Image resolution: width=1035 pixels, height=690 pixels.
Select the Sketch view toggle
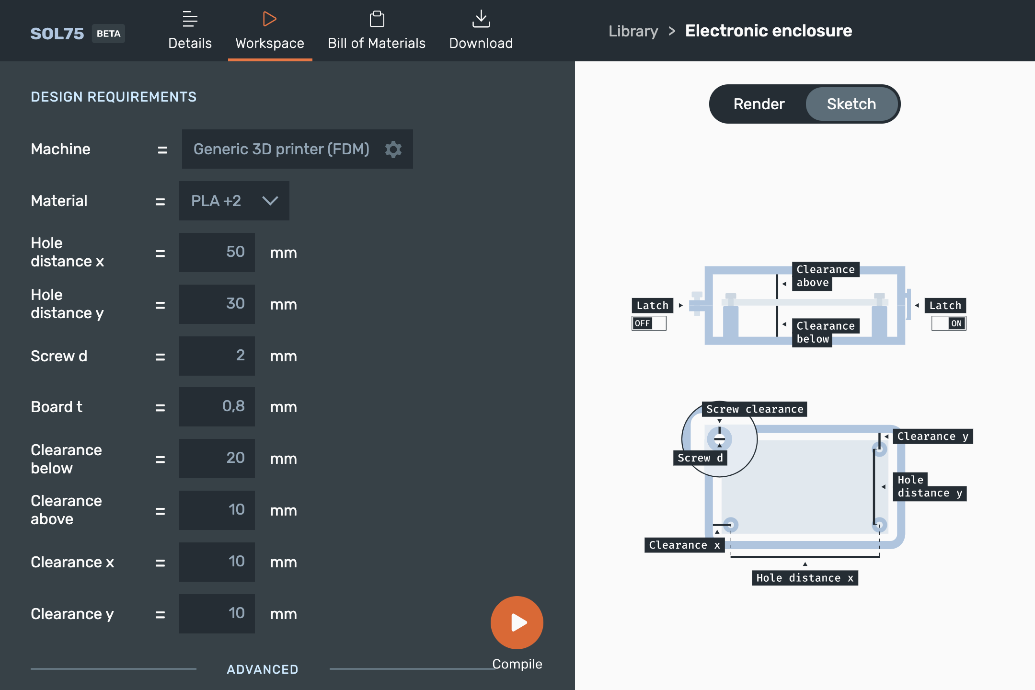tap(851, 104)
